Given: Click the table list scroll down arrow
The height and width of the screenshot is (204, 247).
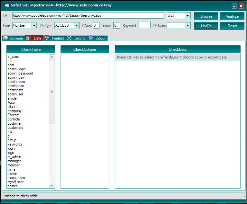Looking at the screenshot, I should (52, 185).
